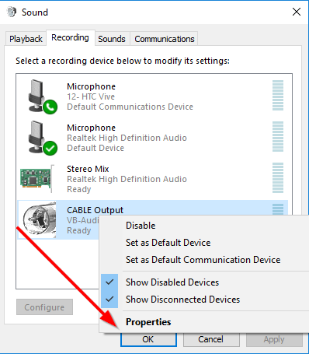Close the Sound dialog window

tap(297, 12)
